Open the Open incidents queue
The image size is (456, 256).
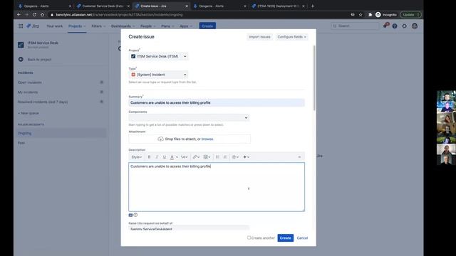pos(61,82)
